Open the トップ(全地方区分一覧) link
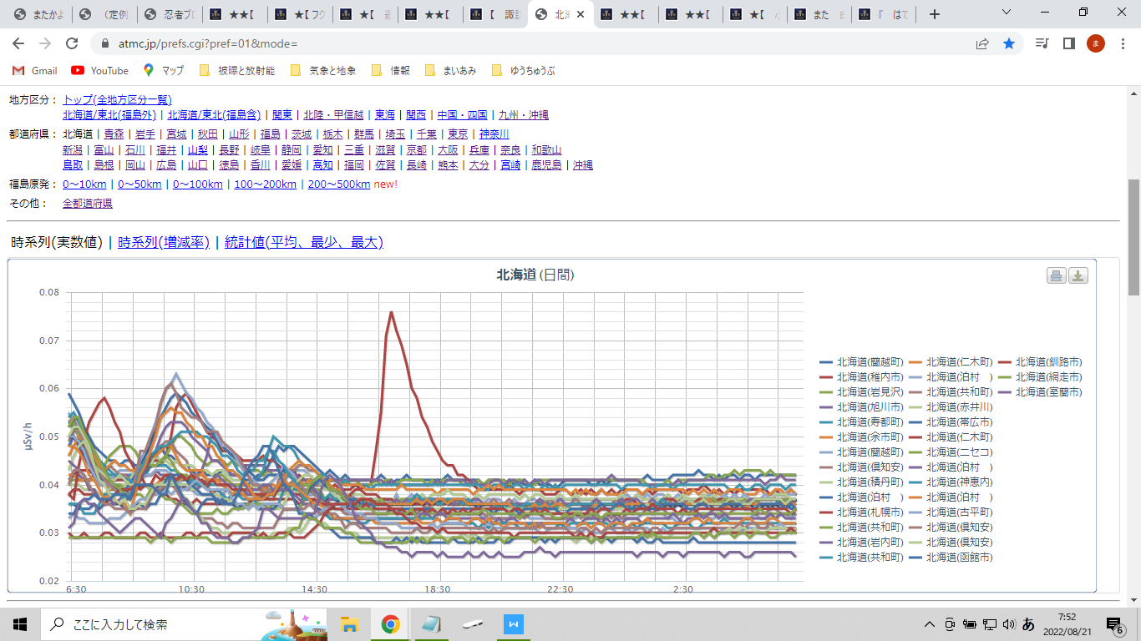 pos(117,100)
